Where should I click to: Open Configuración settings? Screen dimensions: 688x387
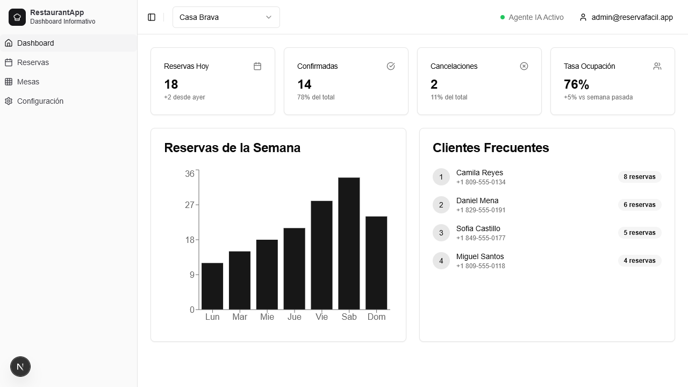tap(69, 101)
